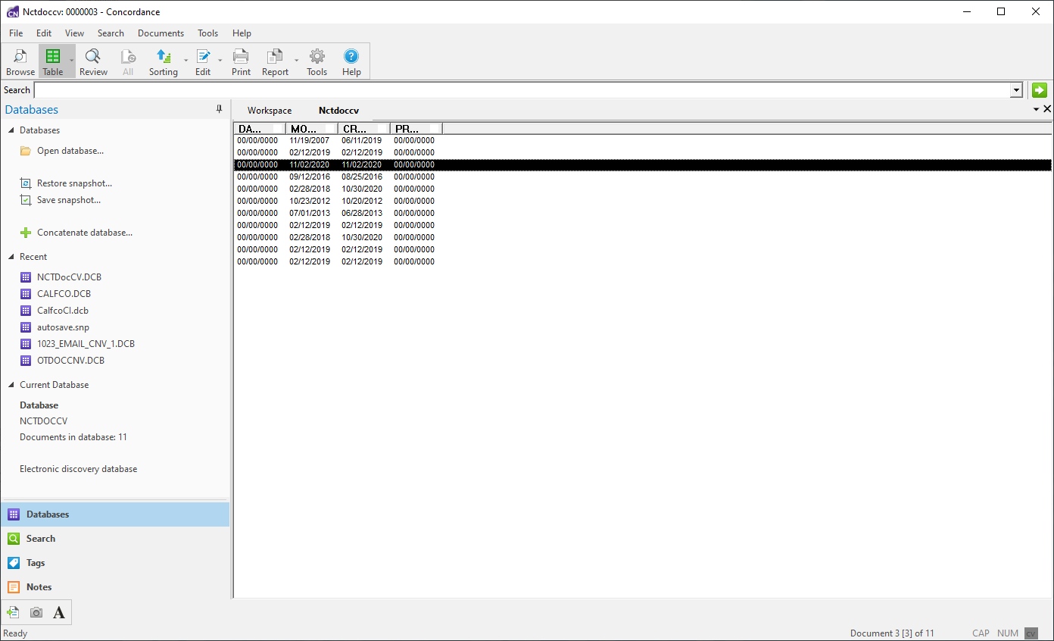Click the Print toolbar button

(241, 61)
